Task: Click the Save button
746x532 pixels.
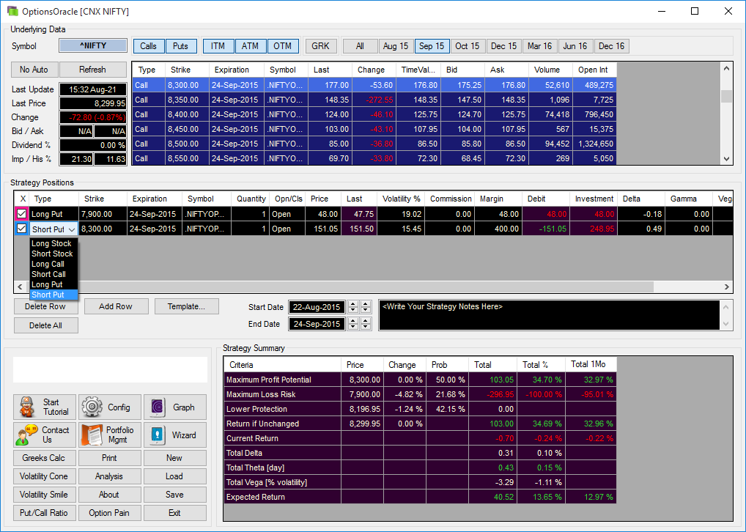Action: point(175,495)
